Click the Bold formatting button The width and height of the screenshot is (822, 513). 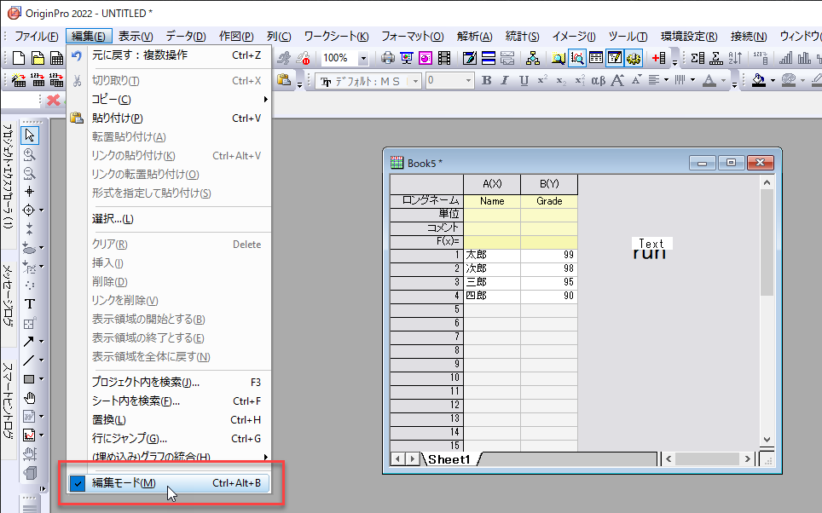[487, 80]
